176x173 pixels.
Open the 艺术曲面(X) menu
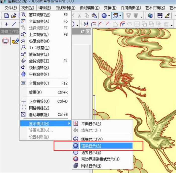click(155, 8)
